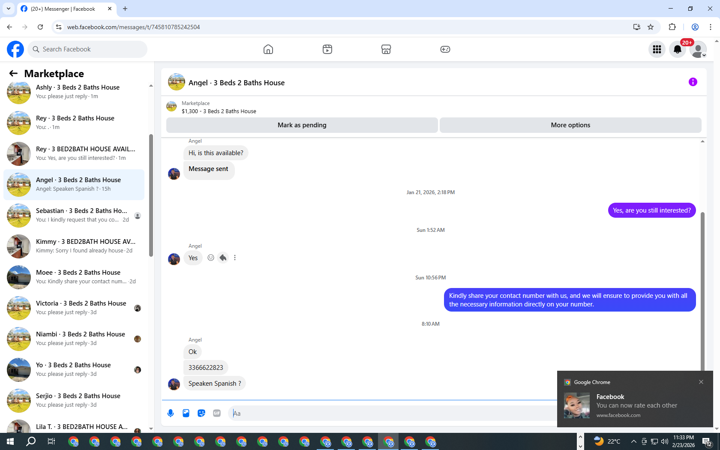The width and height of the screenshot is (720, 450).
Task: Open Yo conversation
Action: [x=74, y=369]
